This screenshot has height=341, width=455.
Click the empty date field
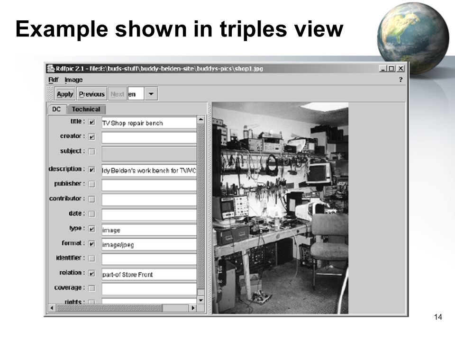tap(149, 215)
